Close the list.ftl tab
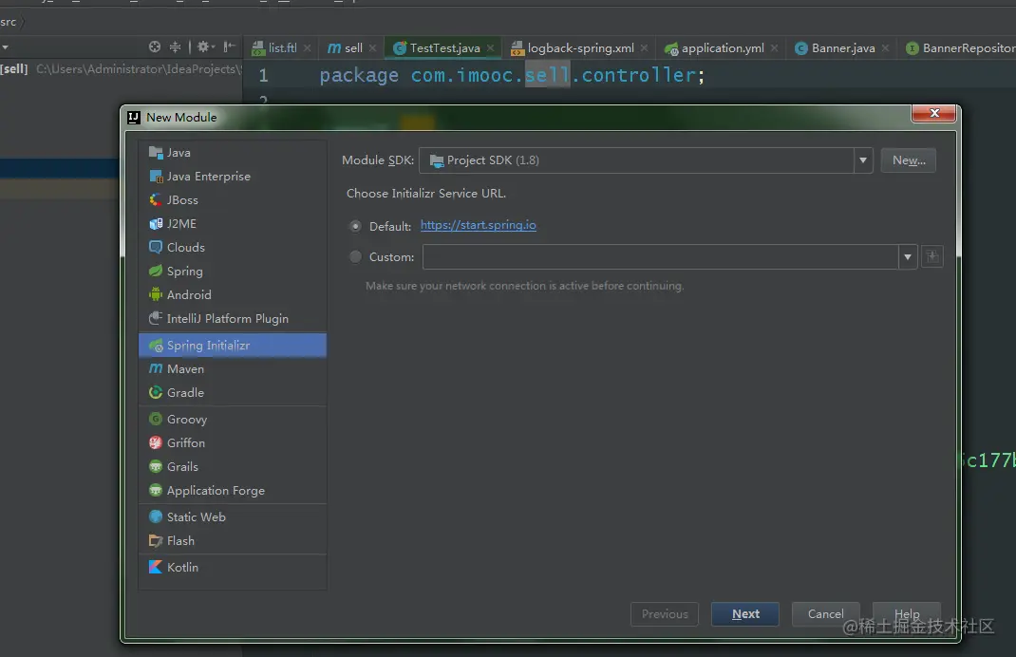1016x657 pixels. pos(307,48)
